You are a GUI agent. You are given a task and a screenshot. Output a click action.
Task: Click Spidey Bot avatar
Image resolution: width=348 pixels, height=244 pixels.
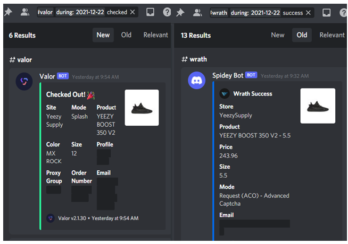coord(197,80)
